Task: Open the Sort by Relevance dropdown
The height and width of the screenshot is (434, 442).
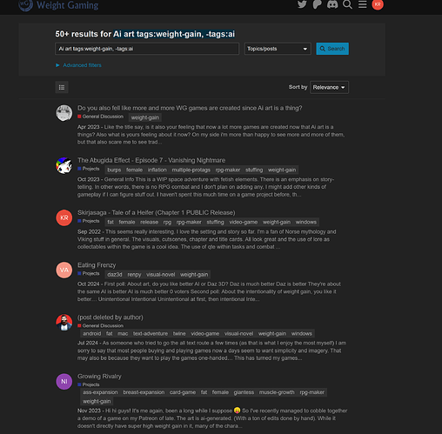Action: point(329,87)
